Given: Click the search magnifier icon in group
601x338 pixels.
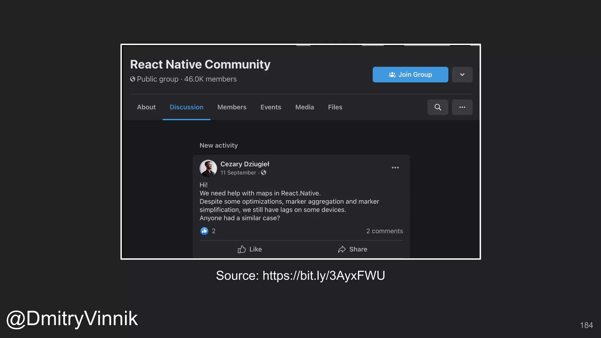Looking at the screenshot, I should pyautogui.click(x=438, y=107).
